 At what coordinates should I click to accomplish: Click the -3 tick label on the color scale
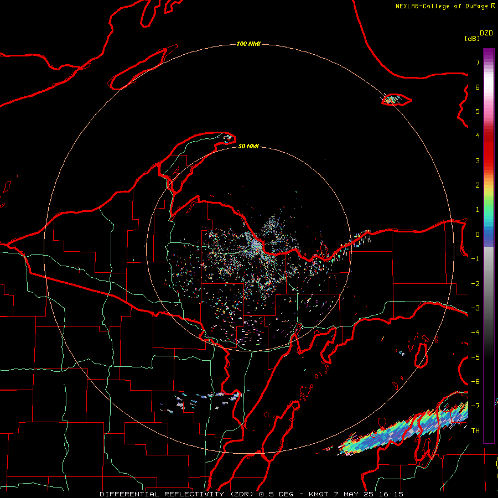pyautogui.click(x=475, y=308)
